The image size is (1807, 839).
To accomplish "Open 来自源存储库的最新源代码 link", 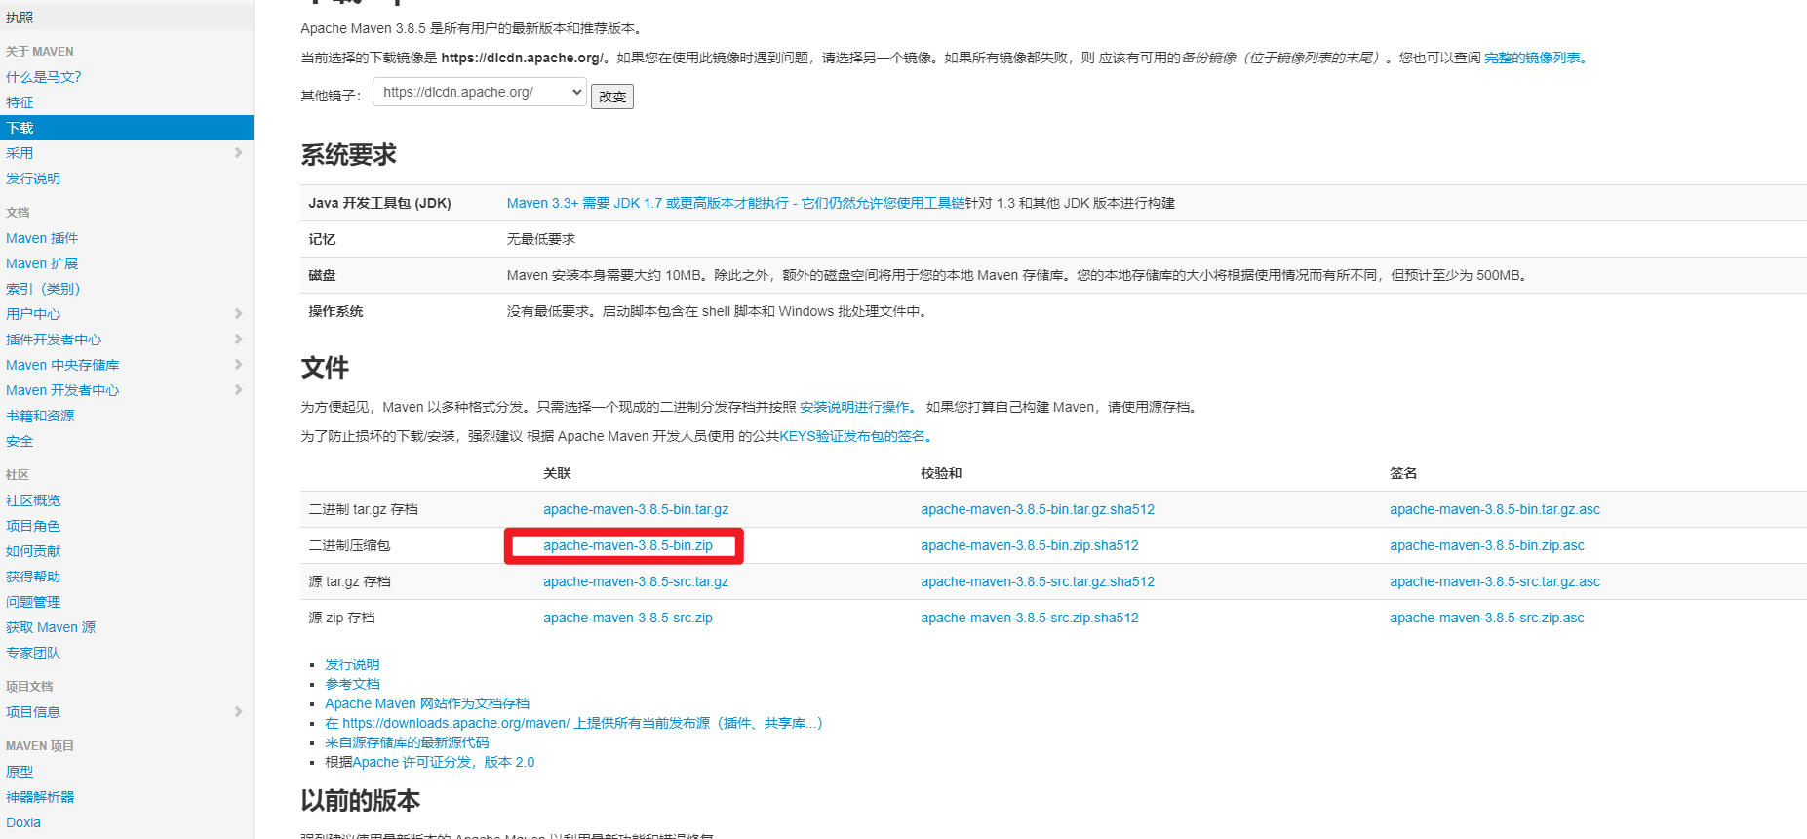I will tap(407, 742).
